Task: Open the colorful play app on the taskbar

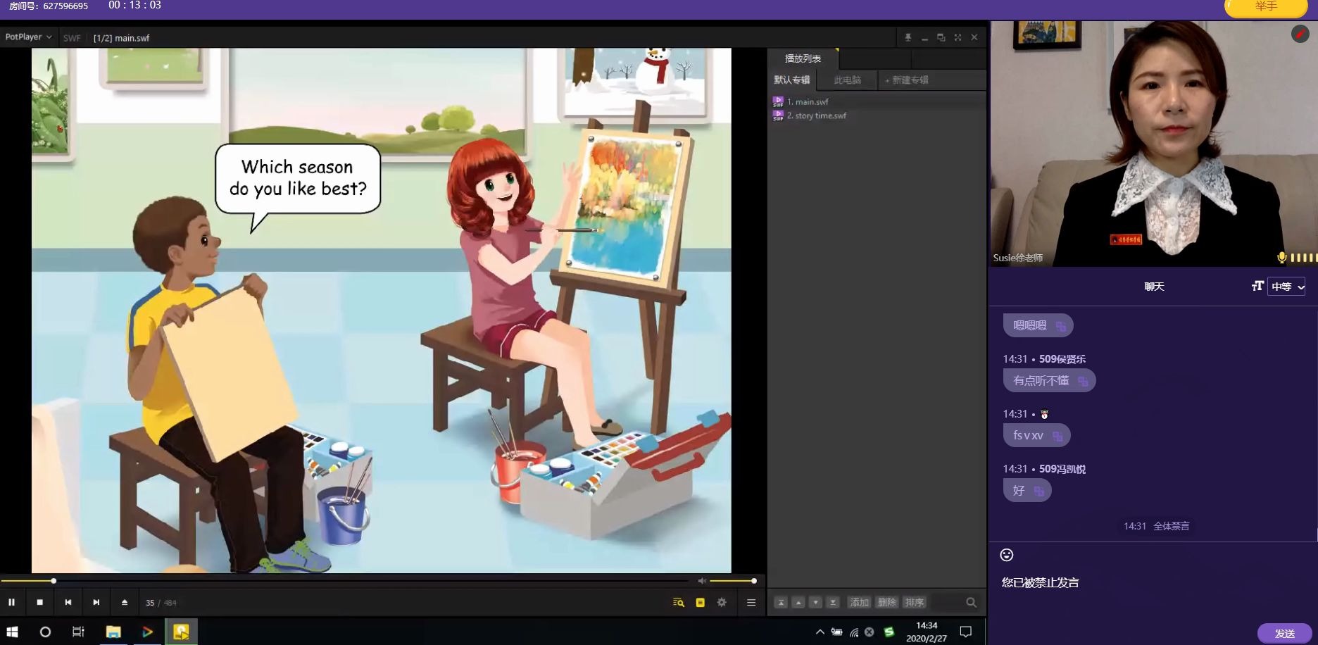Action: (147, 632)
